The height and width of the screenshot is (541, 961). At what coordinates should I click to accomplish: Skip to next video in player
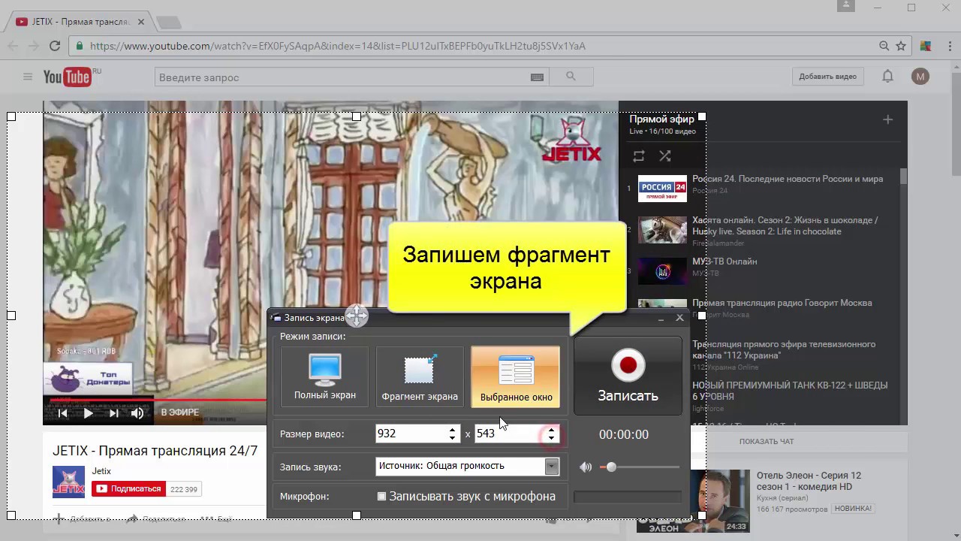pyautogui.click(x=114, y=413)
